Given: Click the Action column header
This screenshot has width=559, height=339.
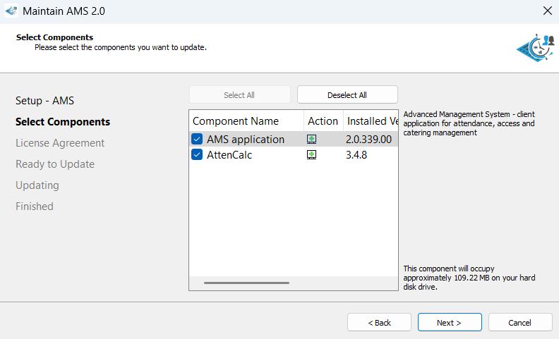Looking at the screenshot, I should [323, 121].
